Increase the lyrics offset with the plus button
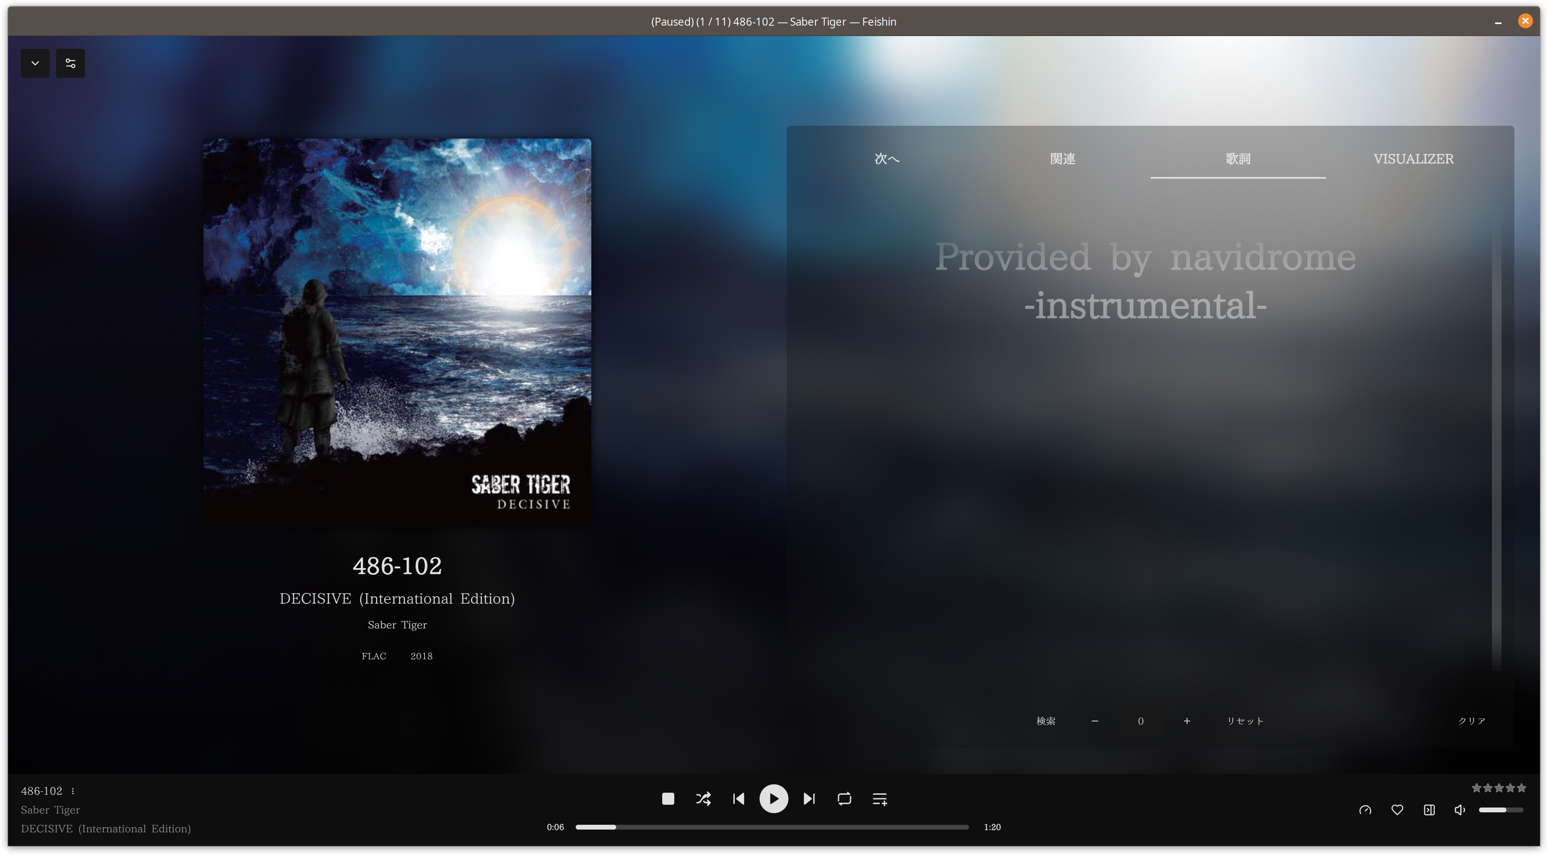 coord(1186,721)
